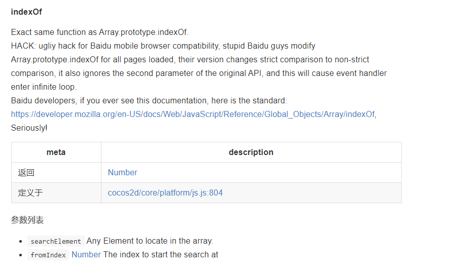Open the developer.mozilla.org indexOf reference link

tap(193, 114)
